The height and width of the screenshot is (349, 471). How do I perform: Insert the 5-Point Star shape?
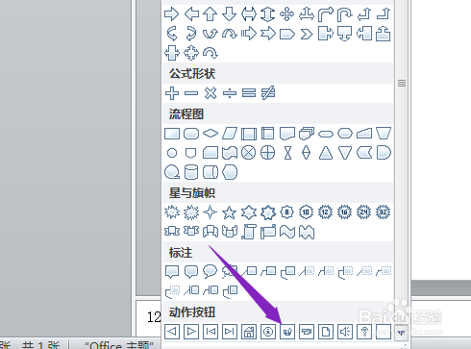tap(230, 212)
